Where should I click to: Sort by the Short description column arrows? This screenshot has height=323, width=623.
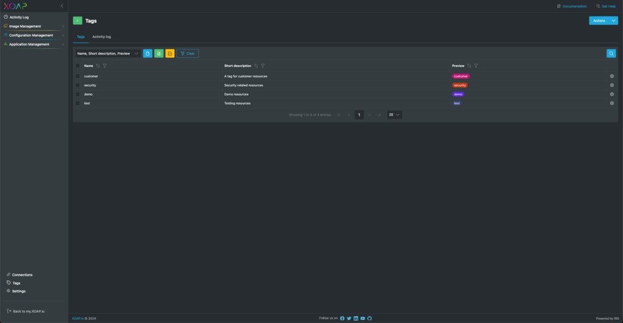tap(256, 66)
